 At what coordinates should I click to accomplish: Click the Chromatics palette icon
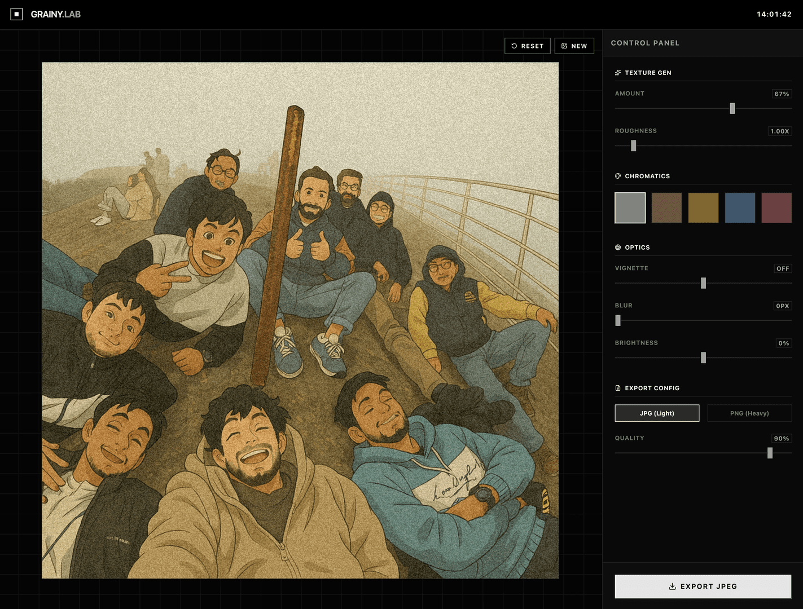617,176
